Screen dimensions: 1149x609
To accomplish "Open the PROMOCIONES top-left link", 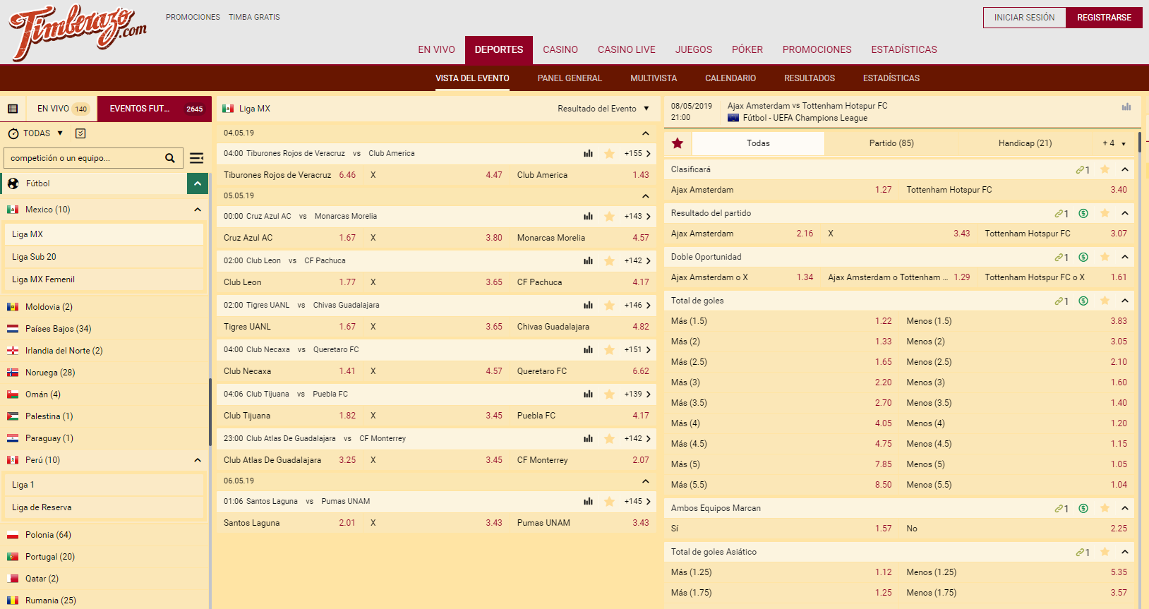I will coord(193,17).
